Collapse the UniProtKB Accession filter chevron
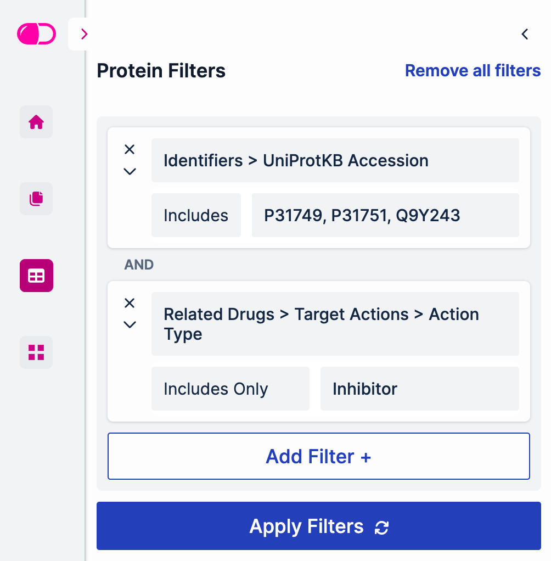Viewport: 551px width, 561px height. point(130,171)
